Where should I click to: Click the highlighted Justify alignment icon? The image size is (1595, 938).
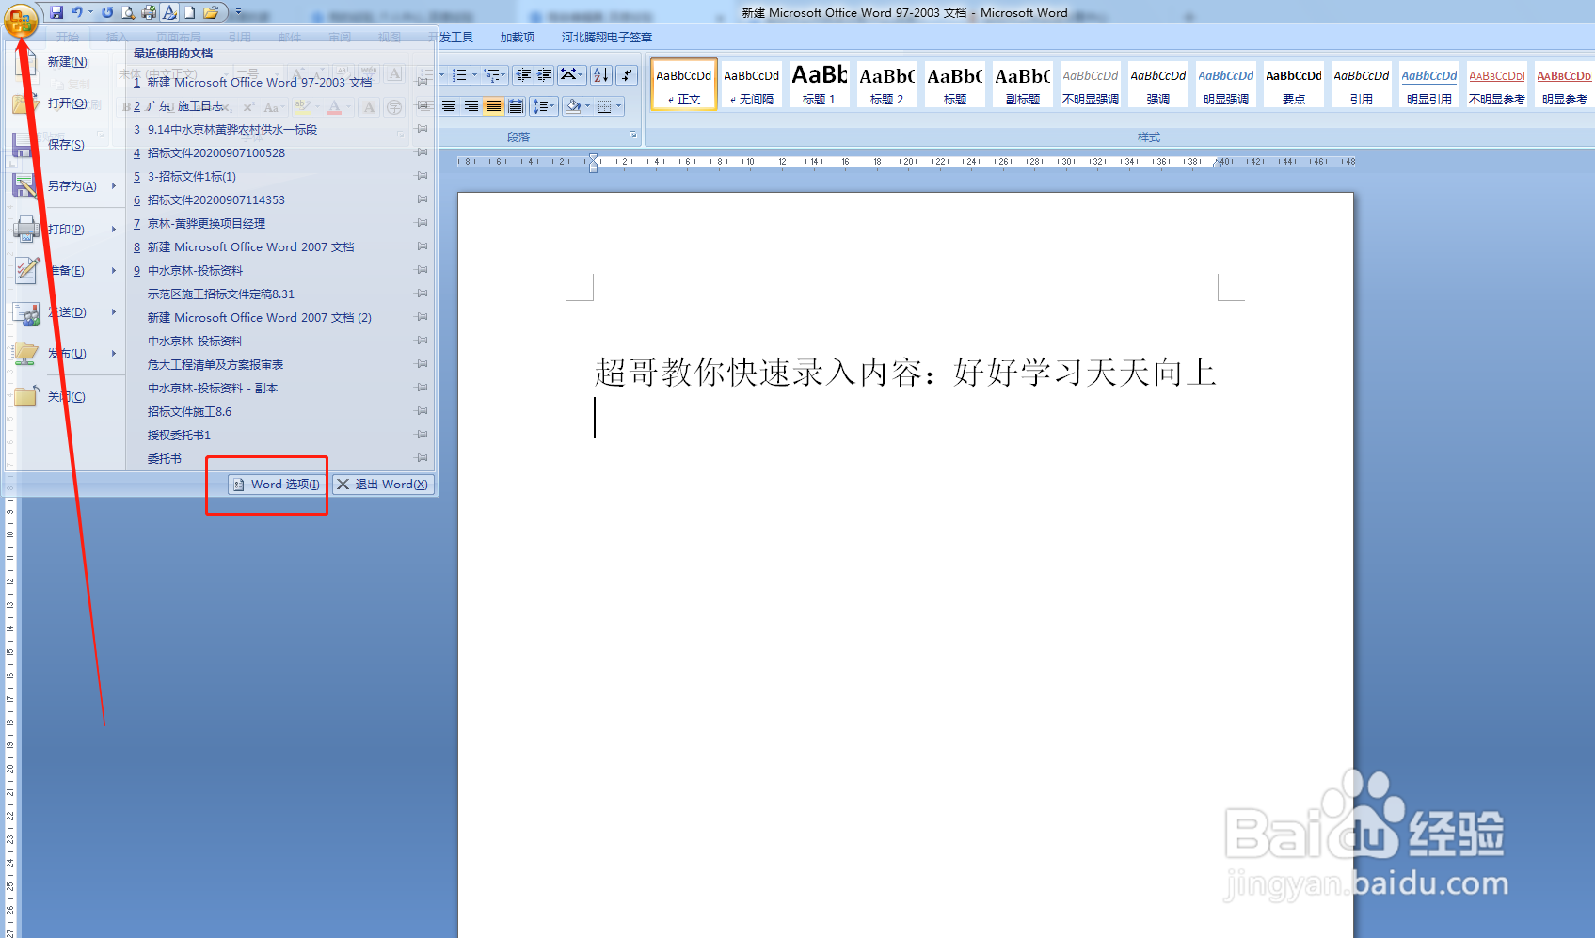(x=493, y=106)
